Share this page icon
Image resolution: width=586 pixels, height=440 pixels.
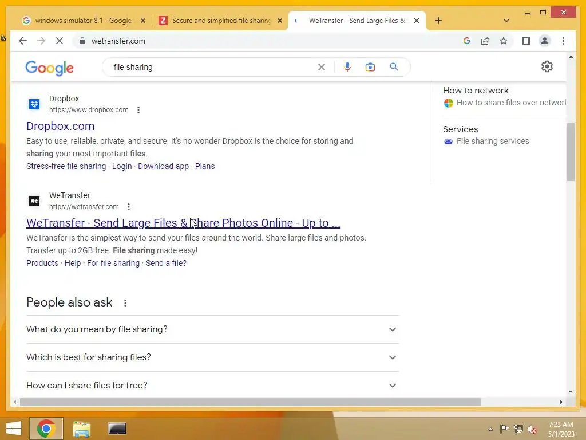(x=485, y=41)
